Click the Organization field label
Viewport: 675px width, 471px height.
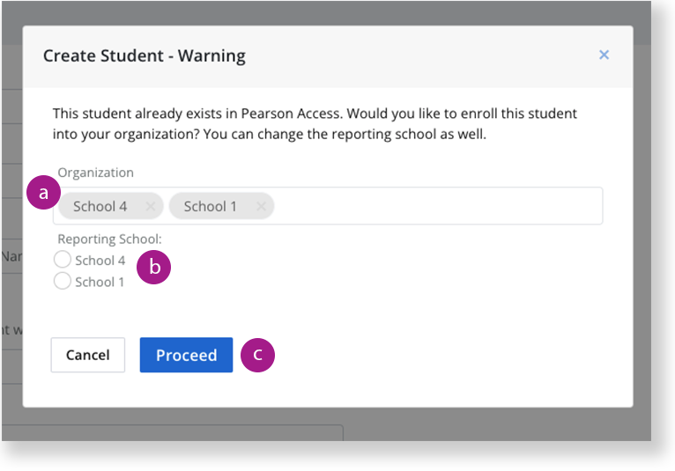95,173
